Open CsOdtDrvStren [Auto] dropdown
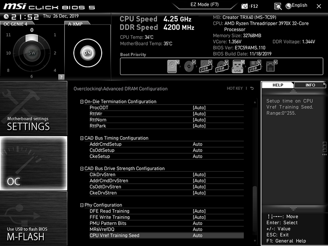328x246 pixels. [x=199, y=187]
